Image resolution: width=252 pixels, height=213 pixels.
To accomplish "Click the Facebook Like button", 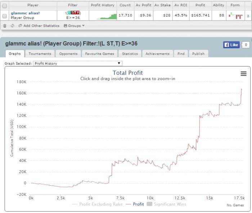I will (231, 45).
